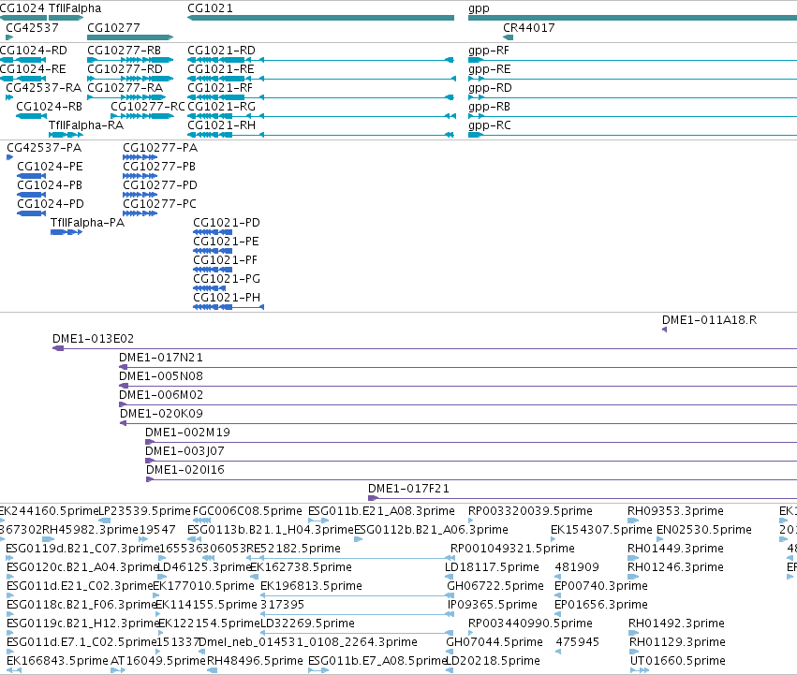Select the CG1021 gene bar

(x=320, y=18)
